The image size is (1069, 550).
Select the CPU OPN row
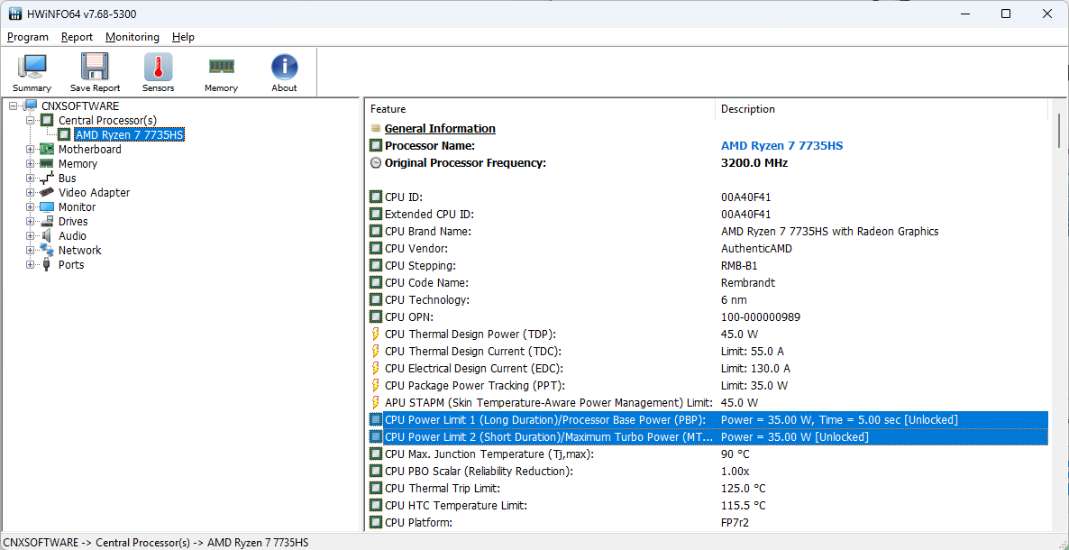[708, 317]
